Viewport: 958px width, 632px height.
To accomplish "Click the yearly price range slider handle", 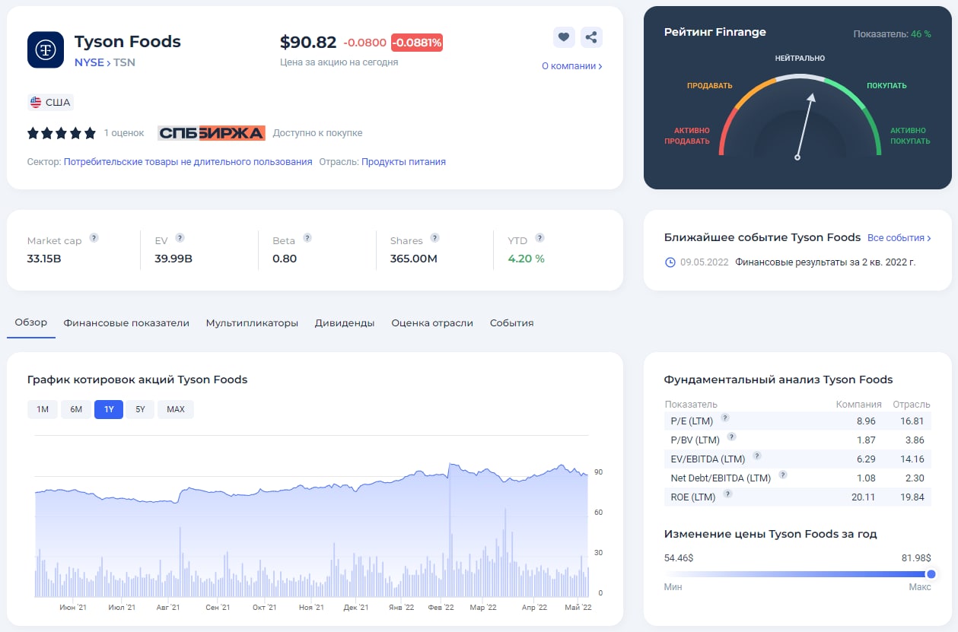I will tap(931, 573).
